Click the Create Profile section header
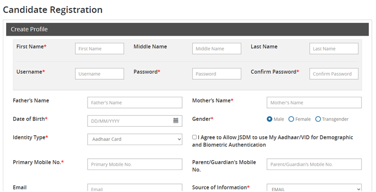This screenshot has height=192, width=376. pos(187,29)
